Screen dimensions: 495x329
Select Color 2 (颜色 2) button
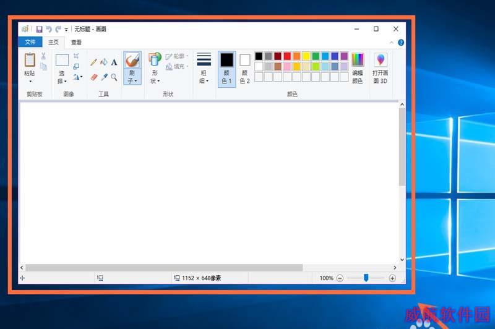coord(244,69)
